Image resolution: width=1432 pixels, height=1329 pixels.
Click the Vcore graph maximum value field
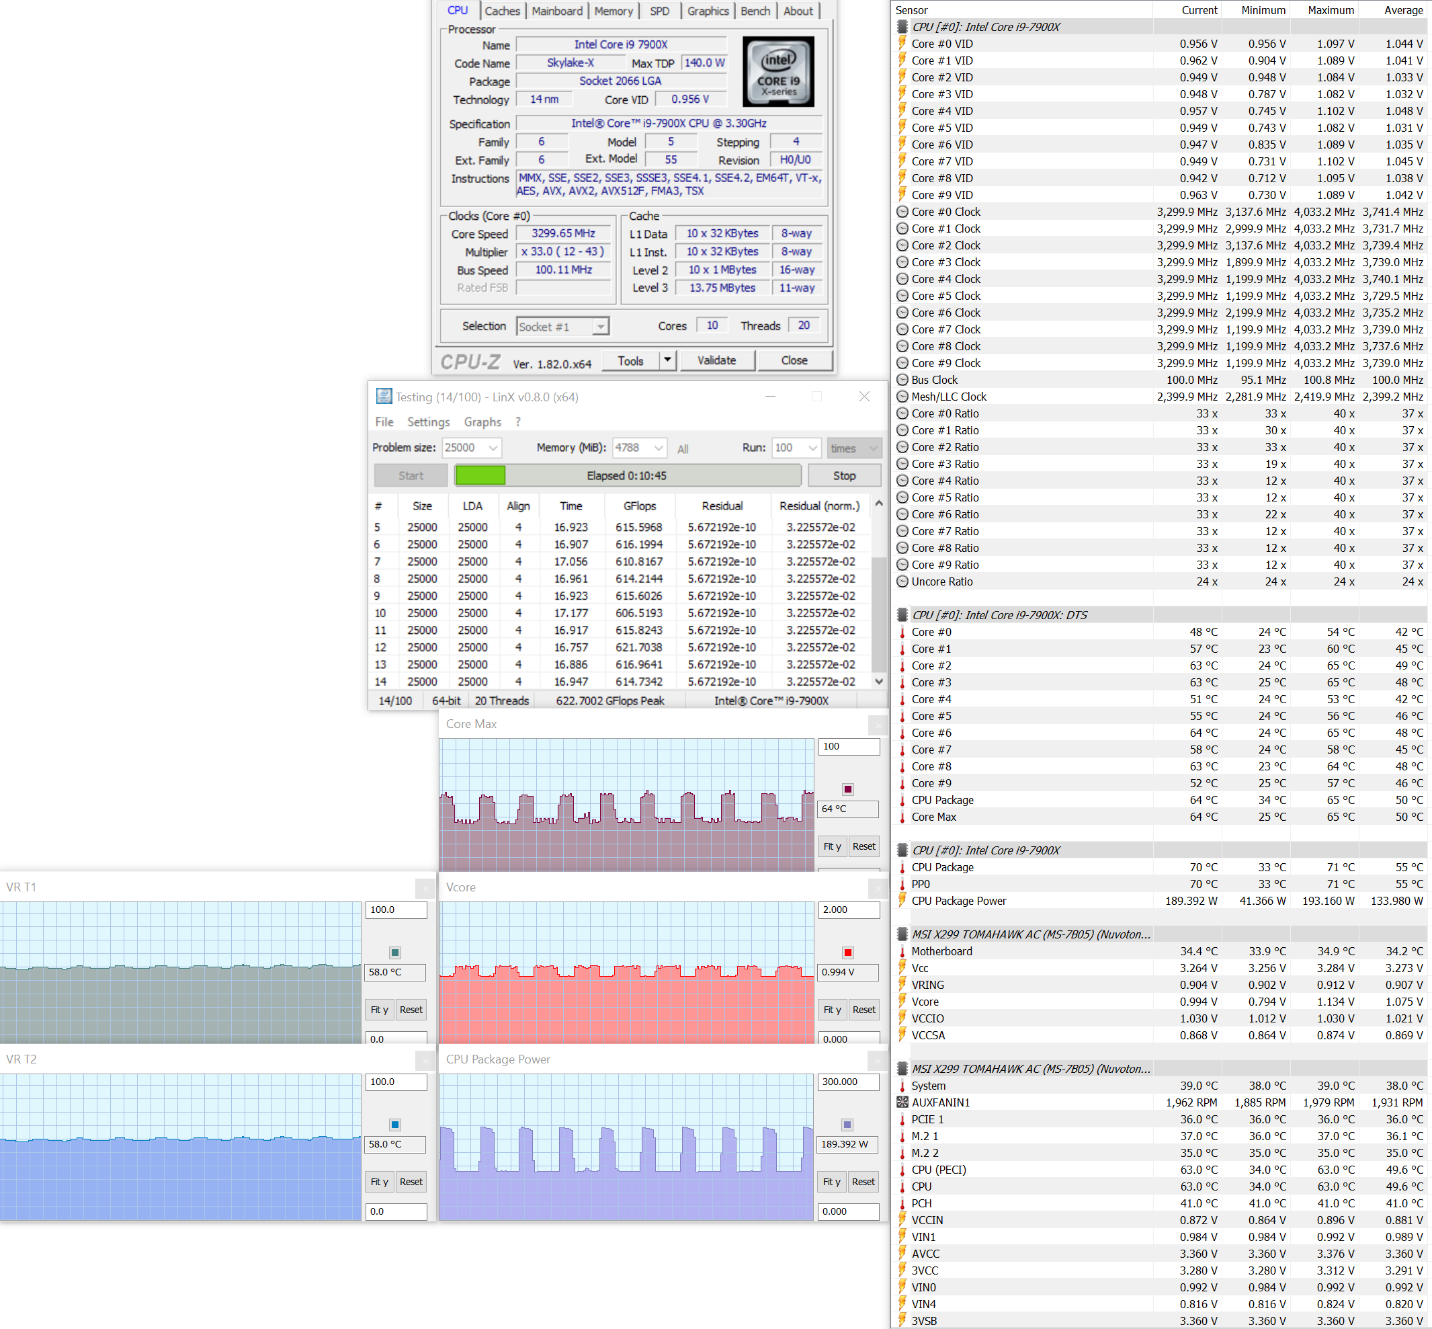[x=848, y=910]
